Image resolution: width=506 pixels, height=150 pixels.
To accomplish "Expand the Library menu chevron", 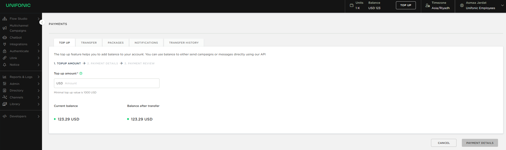I will [x=39, y=104].
